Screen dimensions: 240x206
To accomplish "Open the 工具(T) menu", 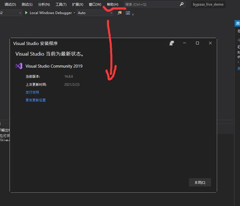I will click(61, 4).
